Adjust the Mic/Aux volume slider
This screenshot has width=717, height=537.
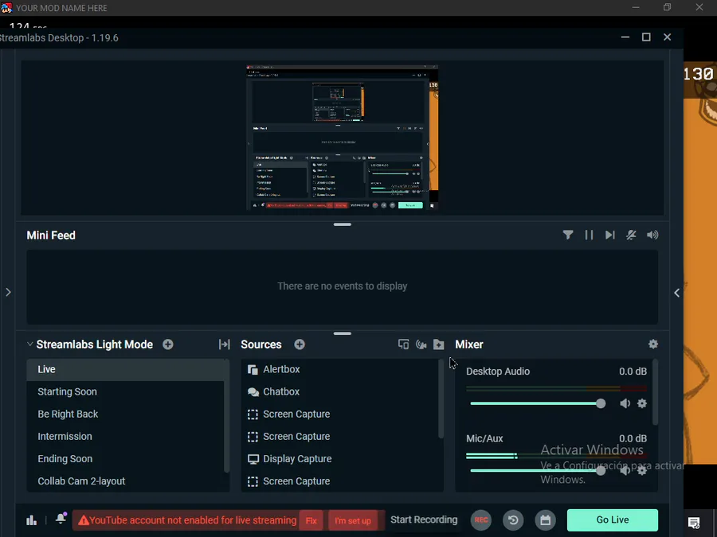point(538,470)
